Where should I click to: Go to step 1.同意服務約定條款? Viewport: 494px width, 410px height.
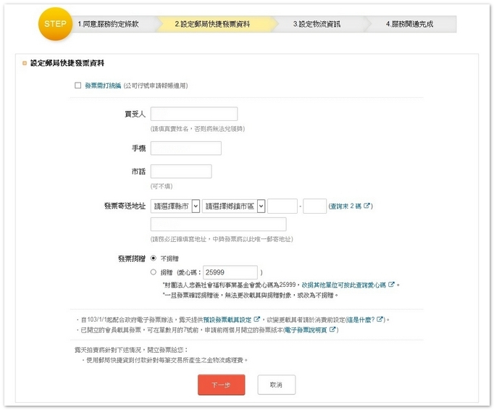[x=108, y=24]
